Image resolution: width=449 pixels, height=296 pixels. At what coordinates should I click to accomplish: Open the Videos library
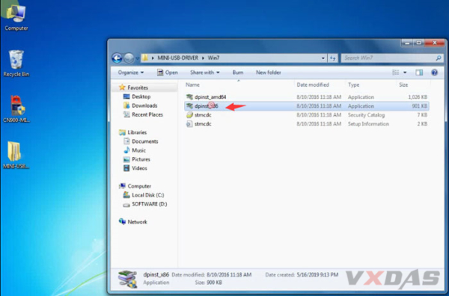coord(139,168)
